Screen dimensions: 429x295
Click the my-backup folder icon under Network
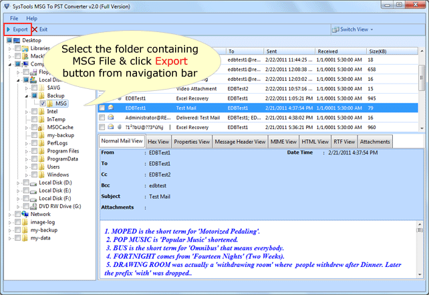click(25, 230)
